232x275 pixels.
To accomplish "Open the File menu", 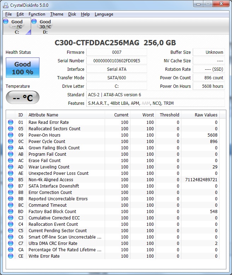I will (8, 14).
